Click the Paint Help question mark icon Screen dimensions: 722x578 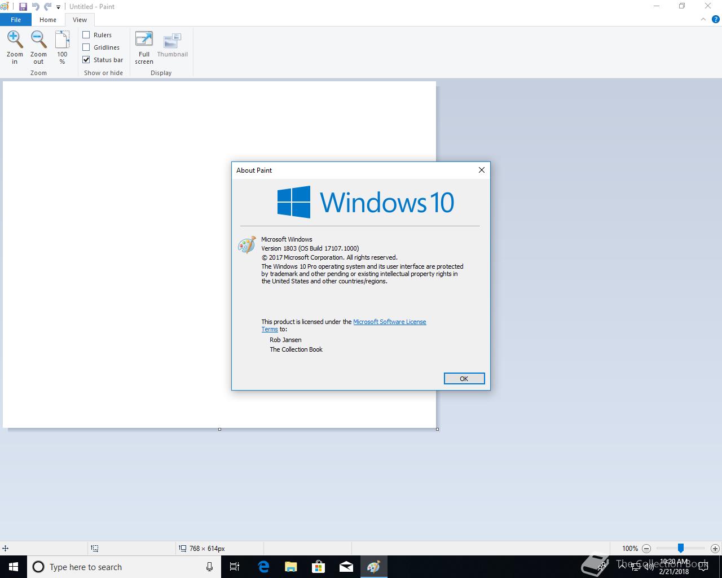click(716, 19)
